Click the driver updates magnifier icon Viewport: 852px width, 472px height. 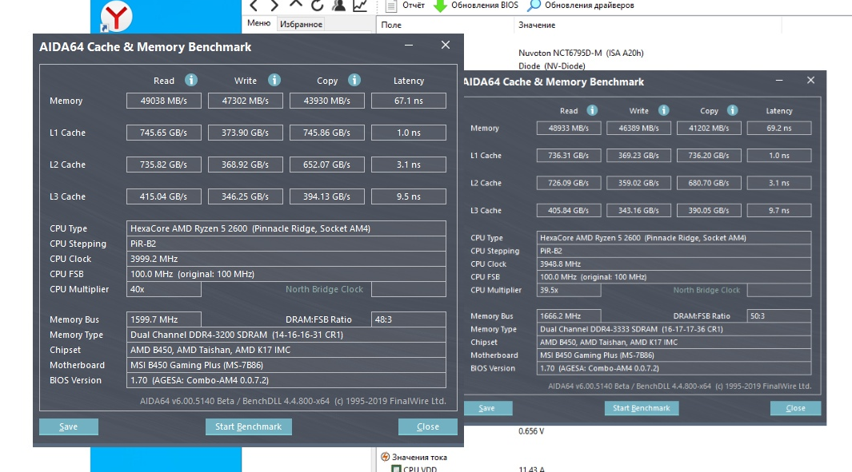[x=534, y=6]
